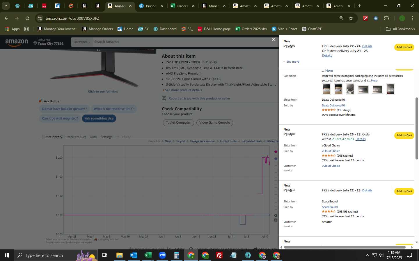
Task: Select the Video Game Console compatibility option
Action: tap(214, 123)
